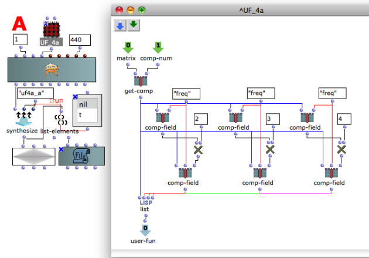The image size is (369, 258).
Task: Click the number box containing 440
Action: tap(80, 40)
